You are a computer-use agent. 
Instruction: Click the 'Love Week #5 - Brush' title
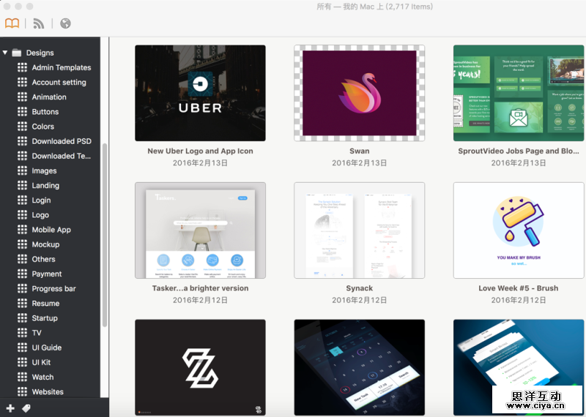(x=519, y=288)
